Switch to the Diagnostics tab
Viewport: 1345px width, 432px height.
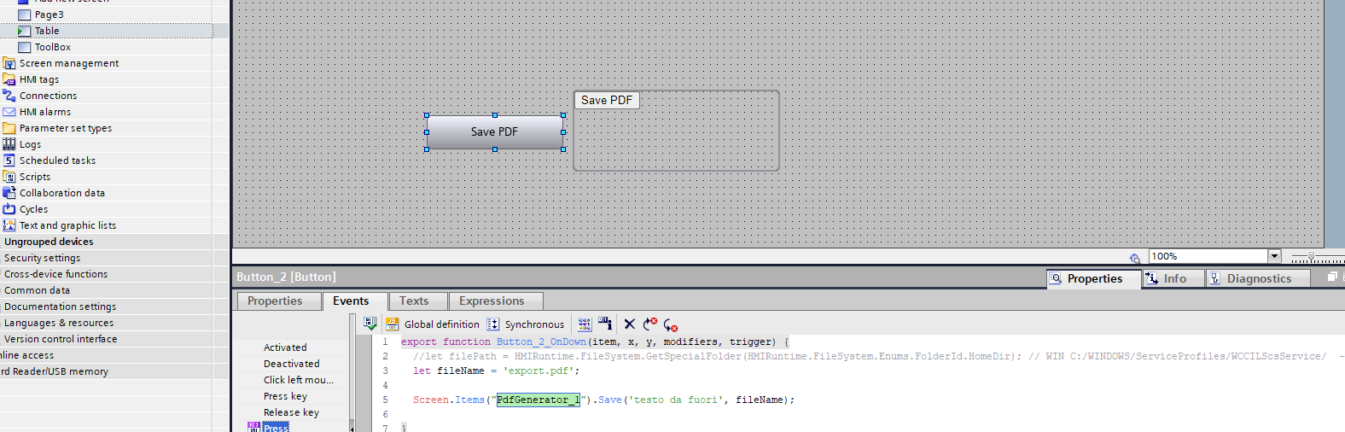pyautogui.click(x=1259, y=278)
